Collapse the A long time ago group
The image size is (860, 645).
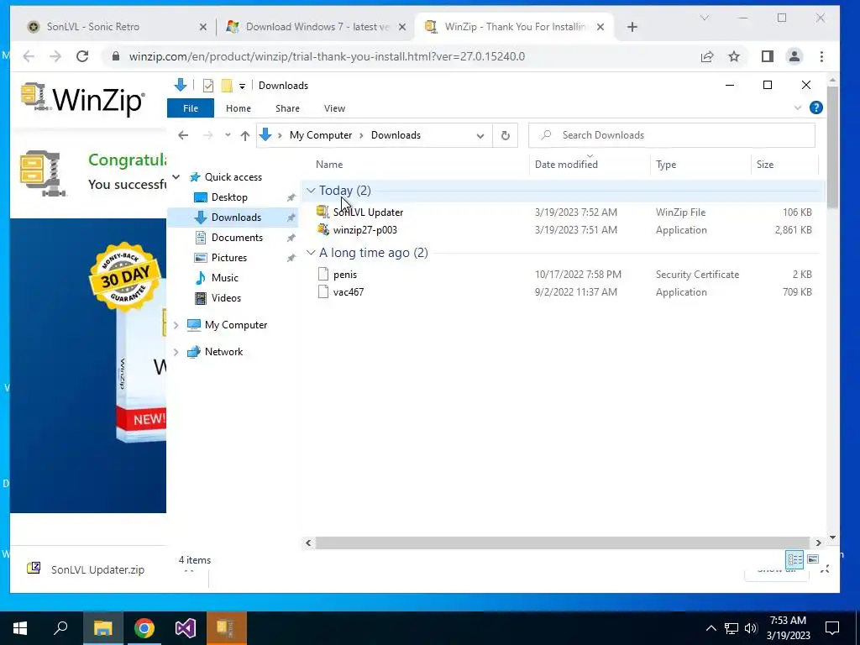pos(311,252)
